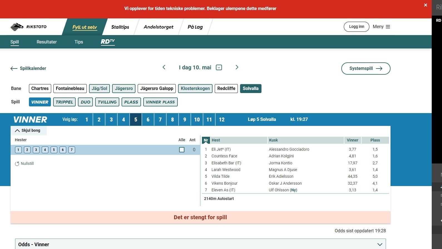Screen dimensions: 442x249
Task: Select the VINNER PLASS game type
Action: click(160, 102)
